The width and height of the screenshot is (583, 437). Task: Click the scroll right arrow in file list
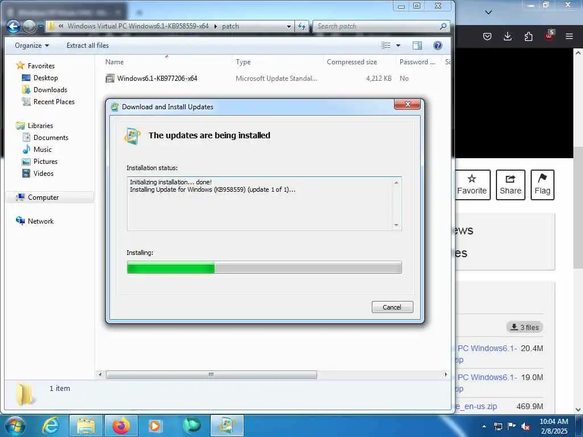[x=446, y=374]
